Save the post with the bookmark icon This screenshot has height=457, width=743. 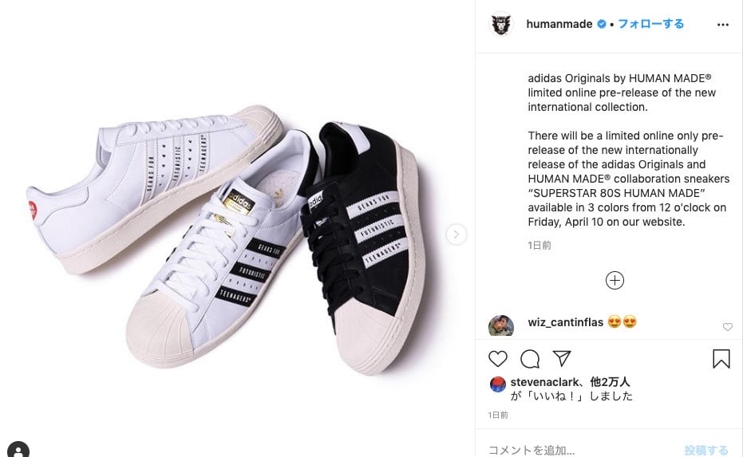[721, 358]
